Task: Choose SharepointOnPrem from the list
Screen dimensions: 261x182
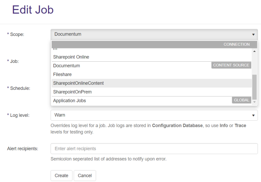Action: pos(72,92)
